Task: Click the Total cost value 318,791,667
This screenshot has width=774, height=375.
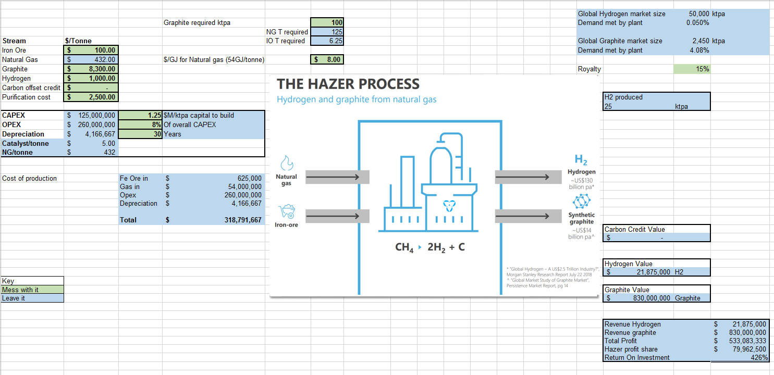Action: pyautogui.click(x=213, y=220)
